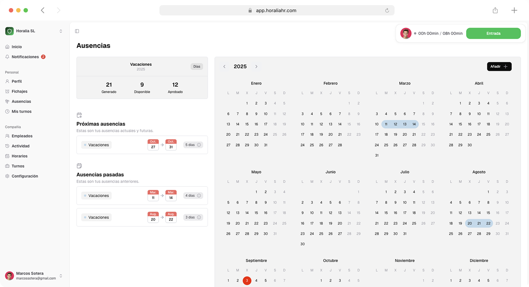The width and height of the screenshot is (529, 287).
Task: Click the Añadir button
Action: (499, 66)
